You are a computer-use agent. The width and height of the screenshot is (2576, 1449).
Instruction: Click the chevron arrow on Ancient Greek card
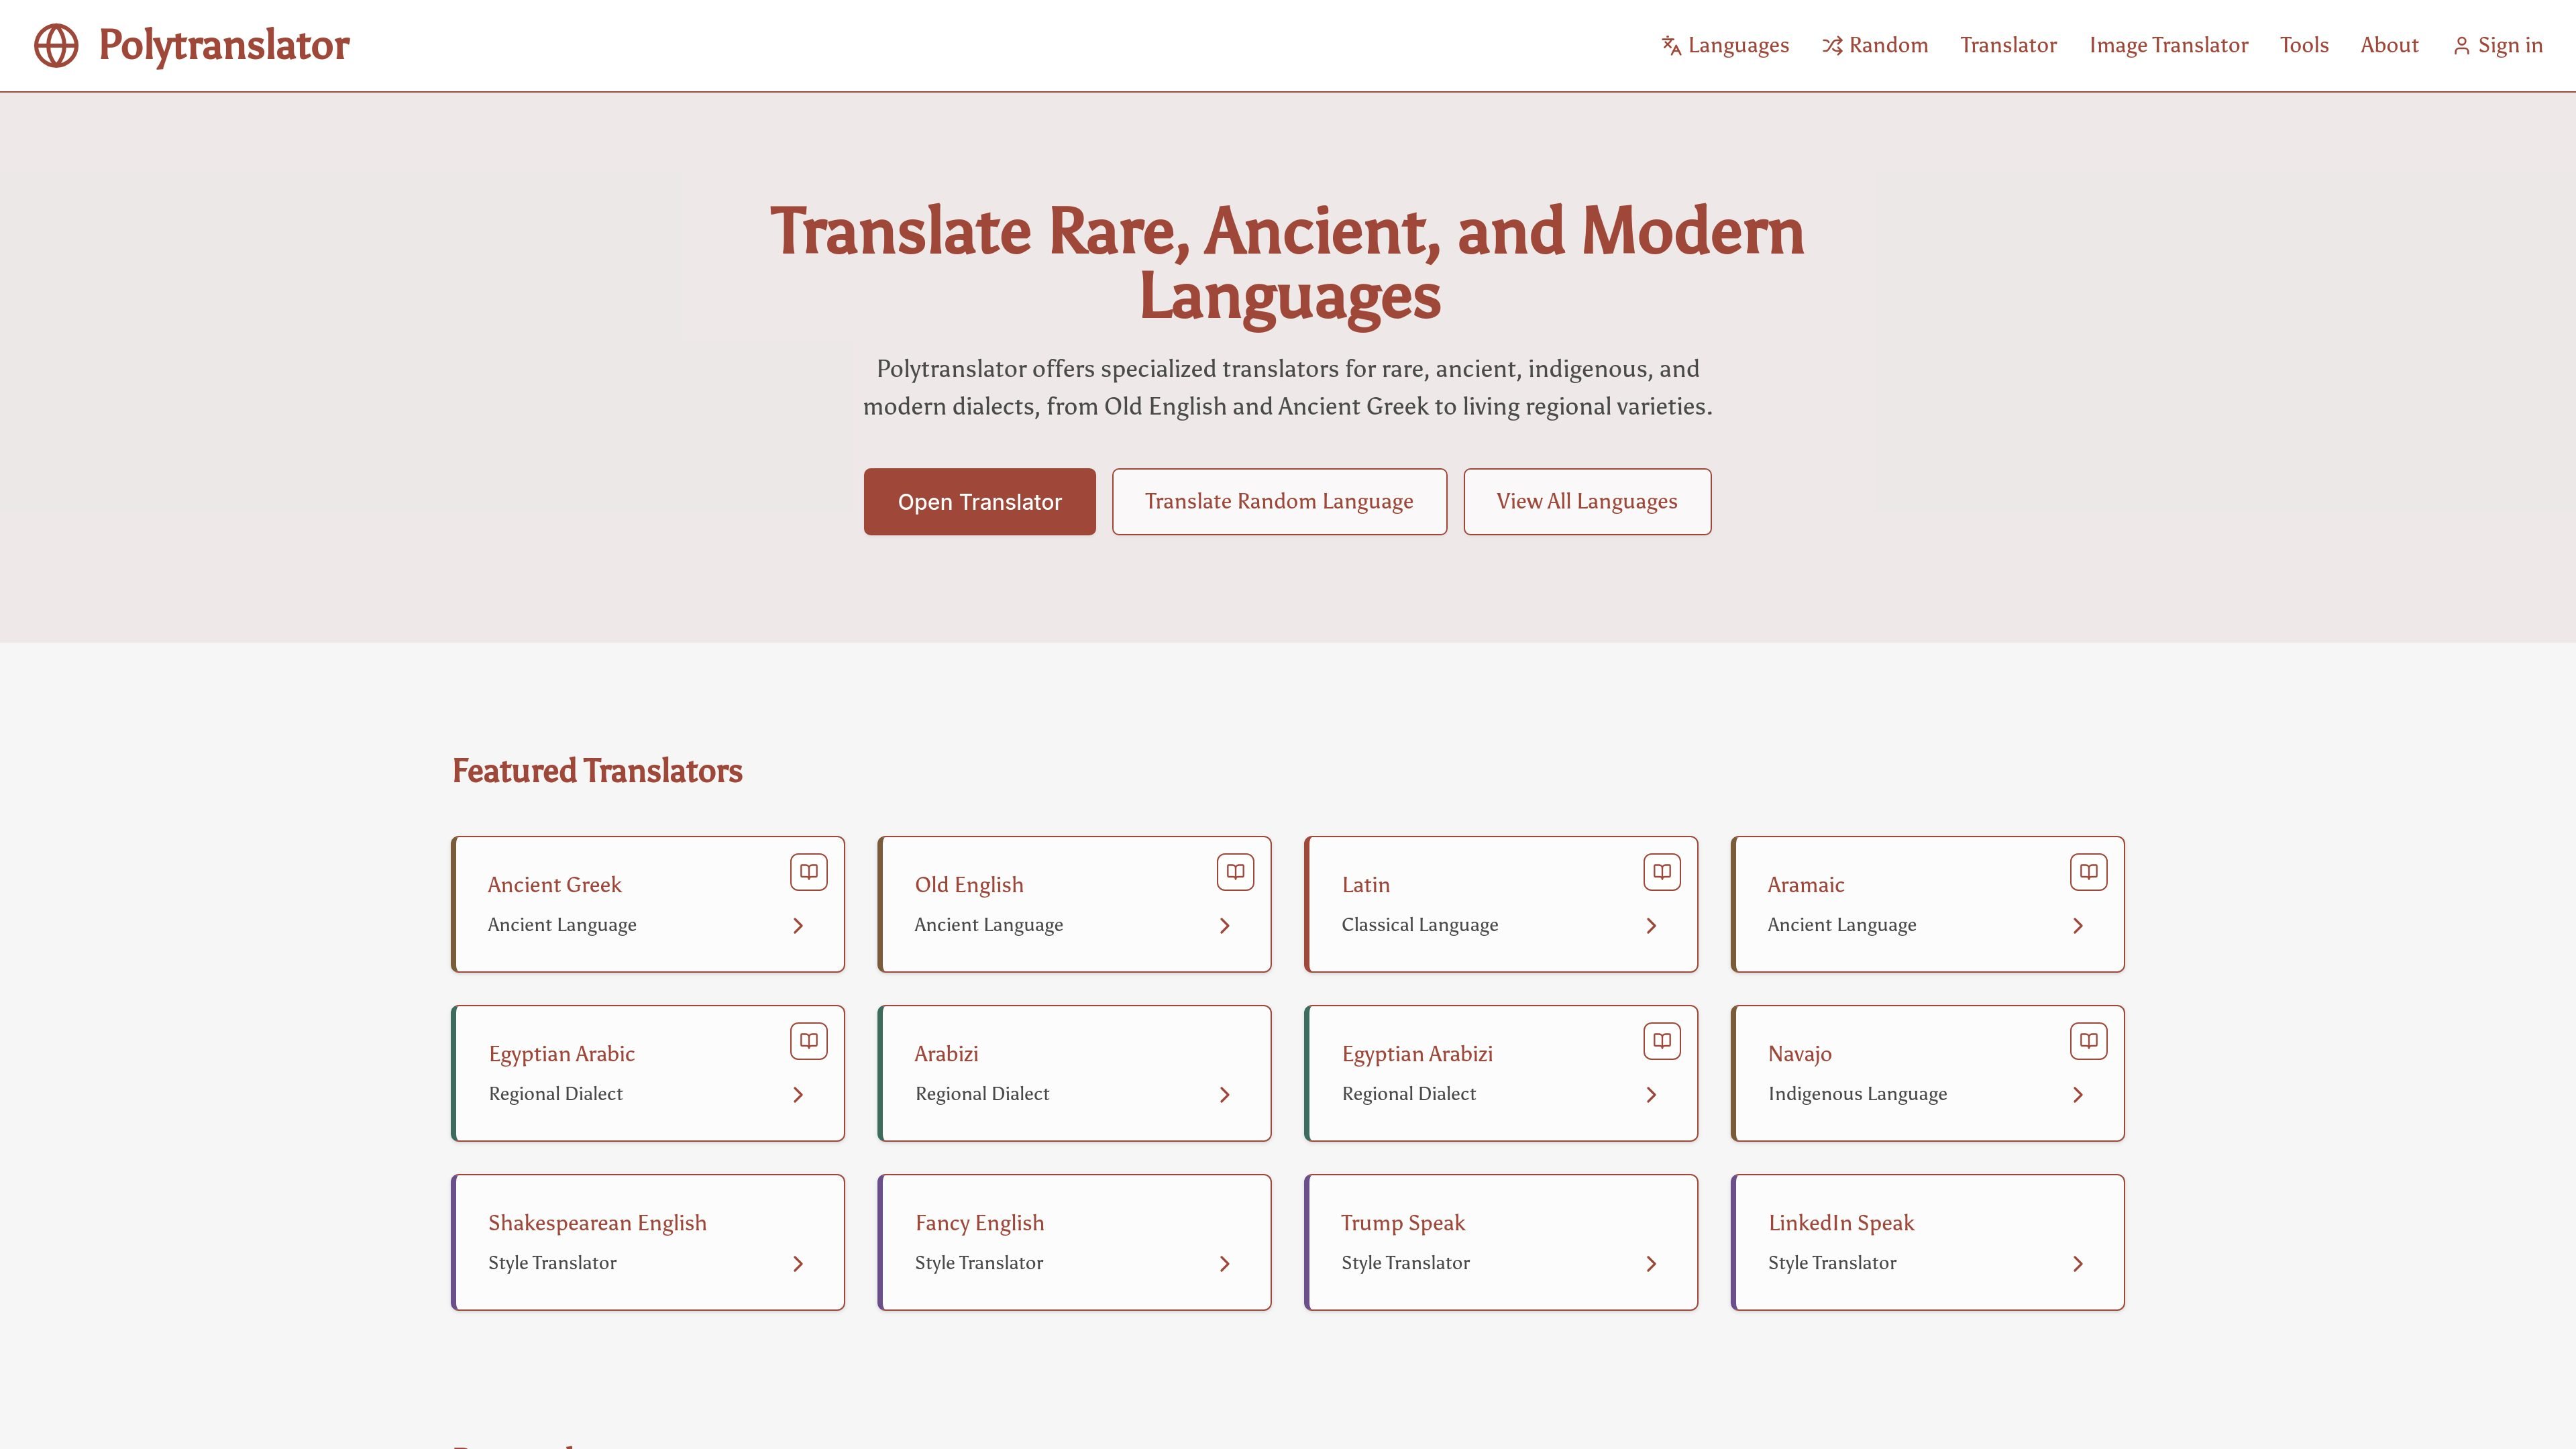(798, 926)
